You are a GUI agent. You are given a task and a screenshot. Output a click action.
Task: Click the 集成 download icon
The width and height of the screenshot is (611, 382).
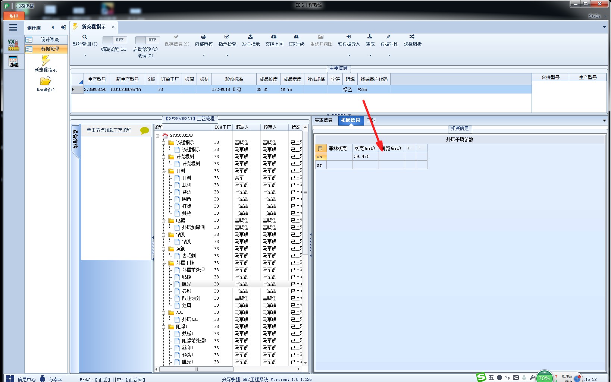point(370,37)
